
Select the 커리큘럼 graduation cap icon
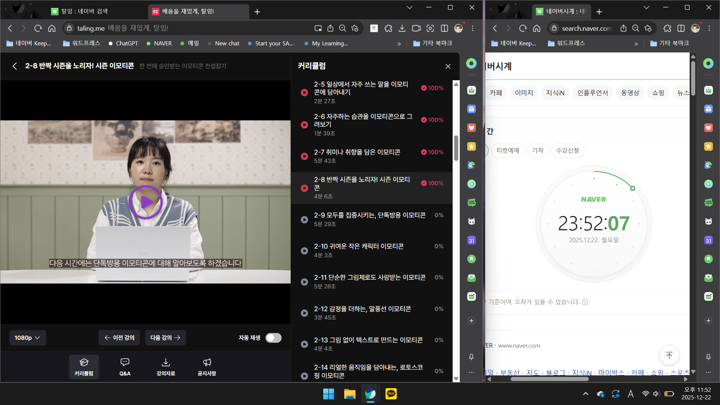(x=84, y=362)
